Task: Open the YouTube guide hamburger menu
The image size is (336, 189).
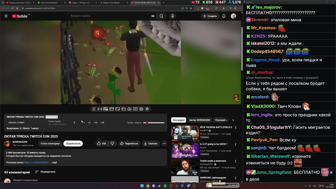Action: (x=6, y=16)
